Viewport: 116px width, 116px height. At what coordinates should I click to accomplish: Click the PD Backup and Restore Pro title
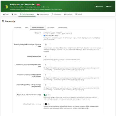(x=23, y=4)
